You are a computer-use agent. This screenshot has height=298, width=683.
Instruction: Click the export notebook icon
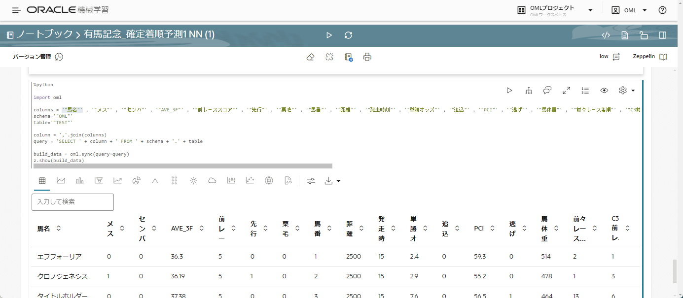point(349,57)
